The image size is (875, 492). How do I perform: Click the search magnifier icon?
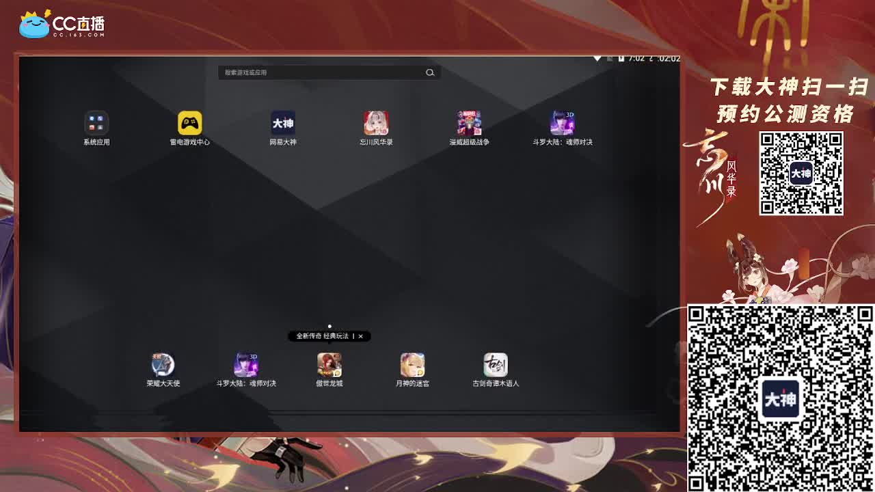click(x=430, y=72)
